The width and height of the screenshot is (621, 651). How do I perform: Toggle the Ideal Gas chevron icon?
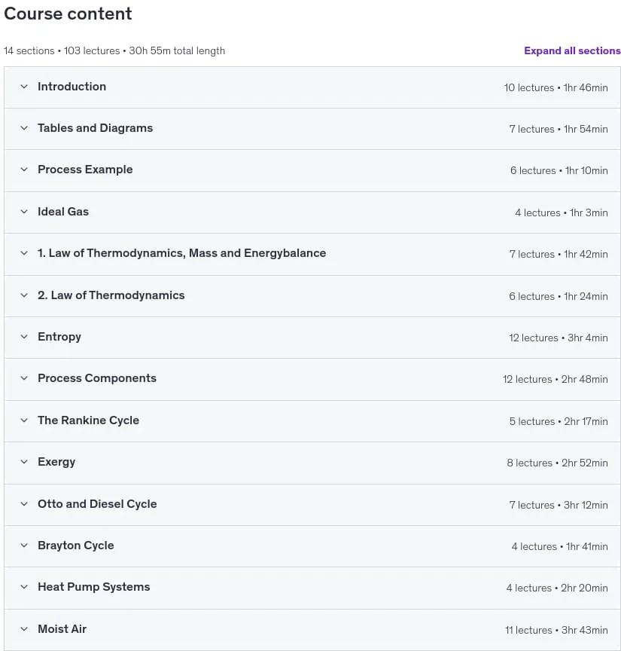24,211
